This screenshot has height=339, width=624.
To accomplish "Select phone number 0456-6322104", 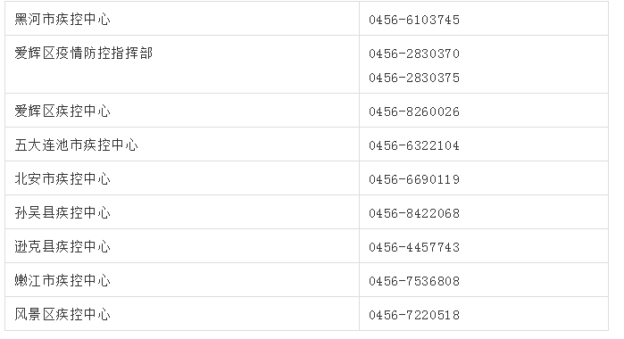I will click(414, 145).
